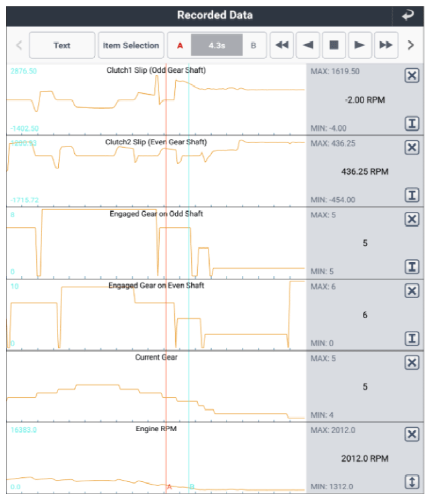Remove Engaged Gear on Even Shaft graph
431x500 pixels.
[x=412, y=291]
